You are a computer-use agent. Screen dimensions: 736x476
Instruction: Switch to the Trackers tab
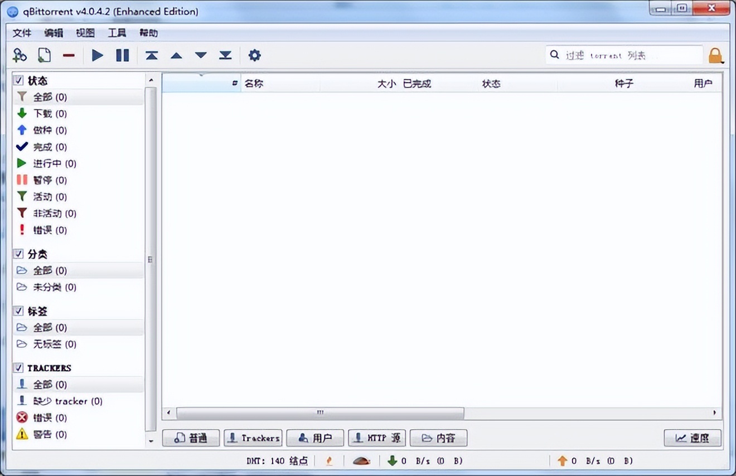[x=253, y=438]
